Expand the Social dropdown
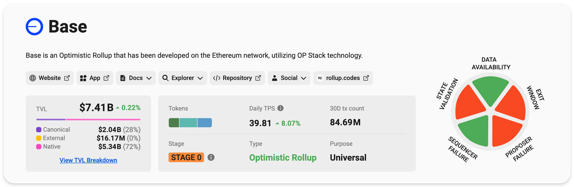This screenshot has width=574, height=187. point(289,78)
